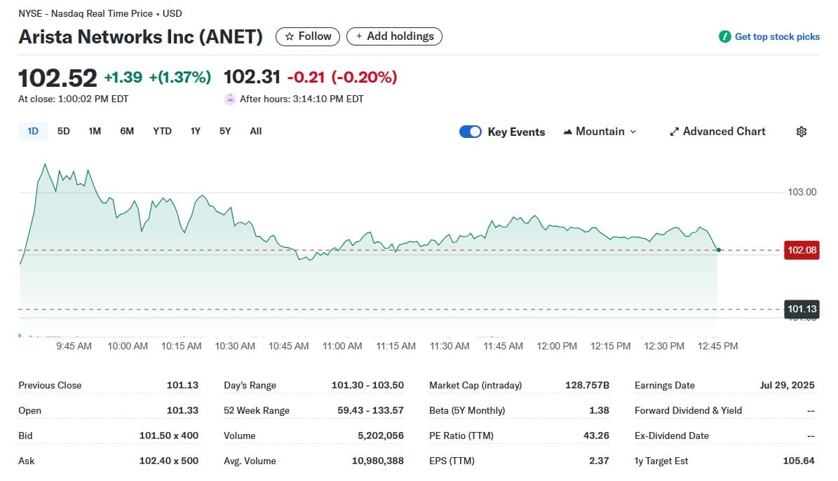This screenshot has width=838, height=481.
Task: Choose the 1Y range
Action: pos(196,132)
